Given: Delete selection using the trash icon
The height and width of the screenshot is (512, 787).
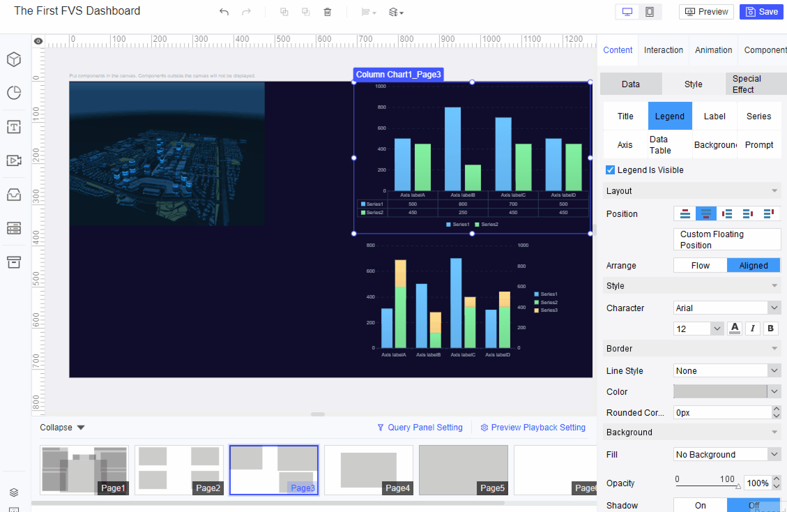Looking at the screenshot, I should (328, 12).
